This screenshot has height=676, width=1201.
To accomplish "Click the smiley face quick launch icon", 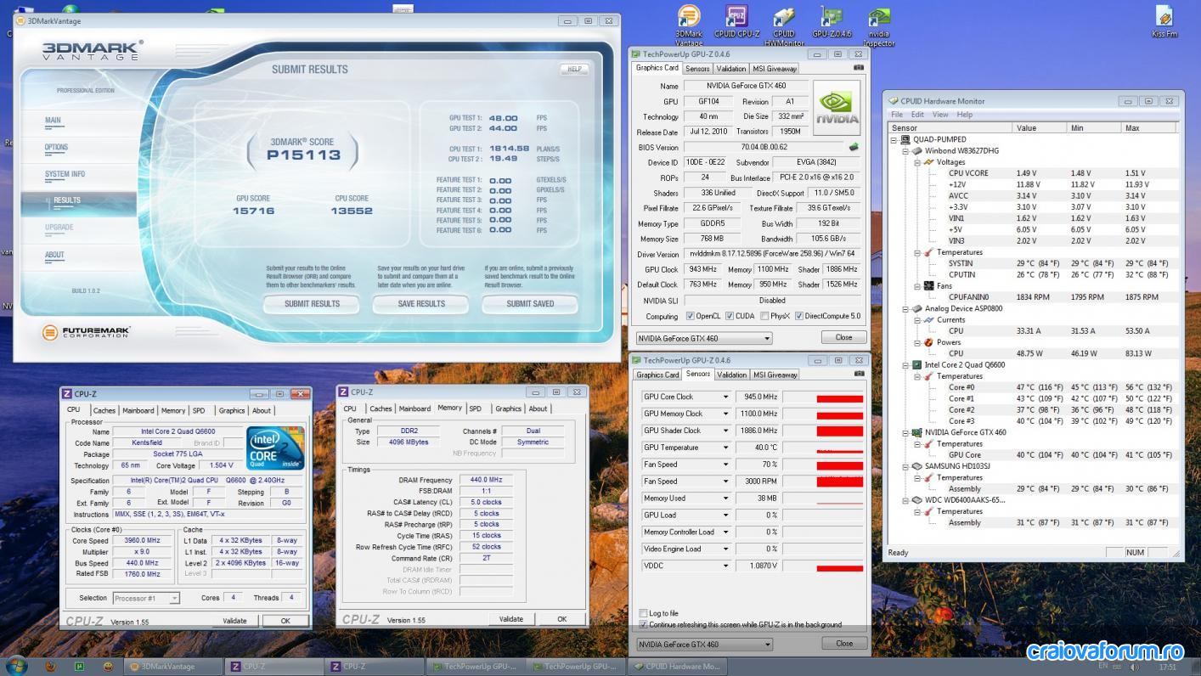I will point(109,667).
